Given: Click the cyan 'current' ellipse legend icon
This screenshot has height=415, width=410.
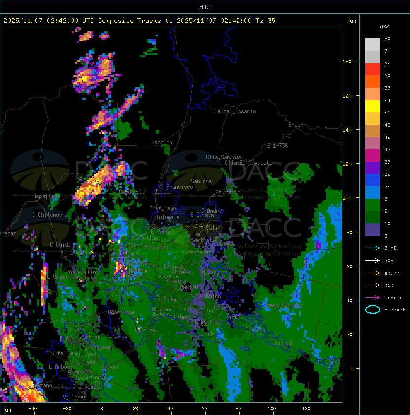Looking at the screenshot, I should pyautogui.click(x=373, y=310).
